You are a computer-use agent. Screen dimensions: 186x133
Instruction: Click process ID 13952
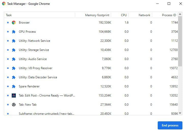(x=174, y=86)
